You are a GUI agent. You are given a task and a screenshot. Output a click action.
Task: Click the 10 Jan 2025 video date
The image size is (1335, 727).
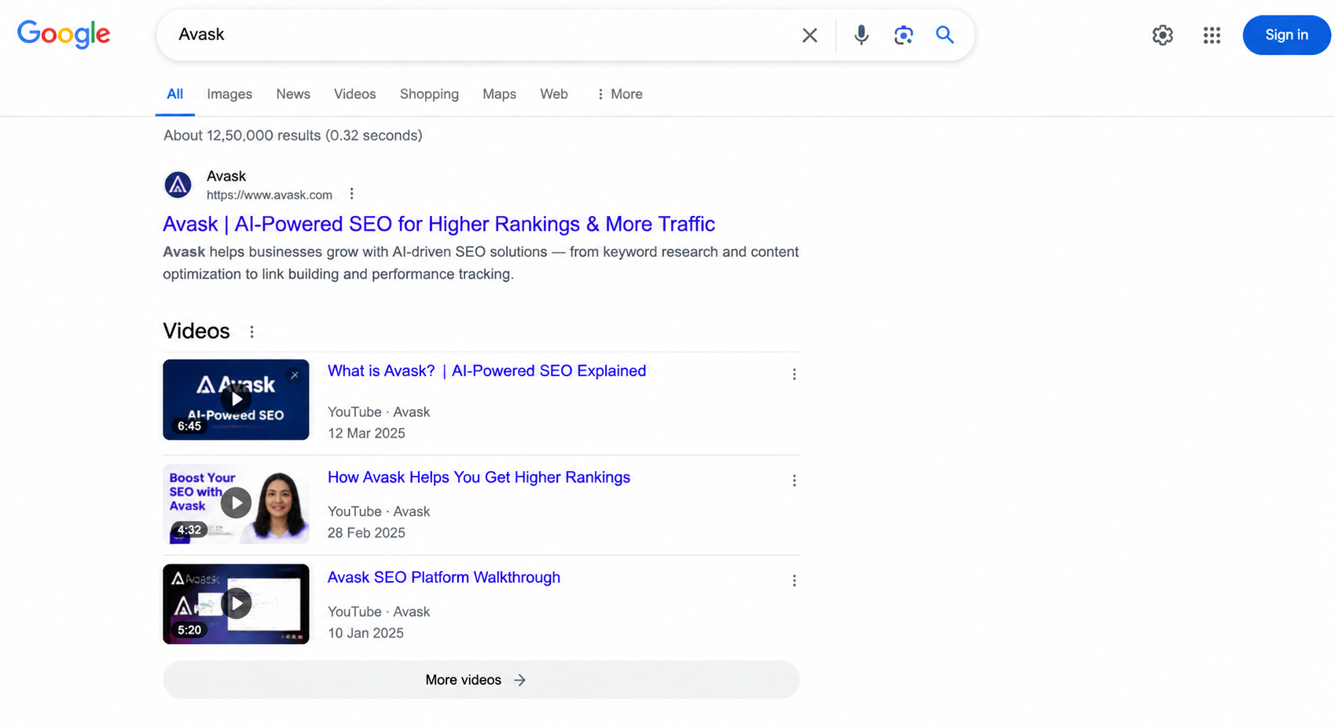coord(365,634)
